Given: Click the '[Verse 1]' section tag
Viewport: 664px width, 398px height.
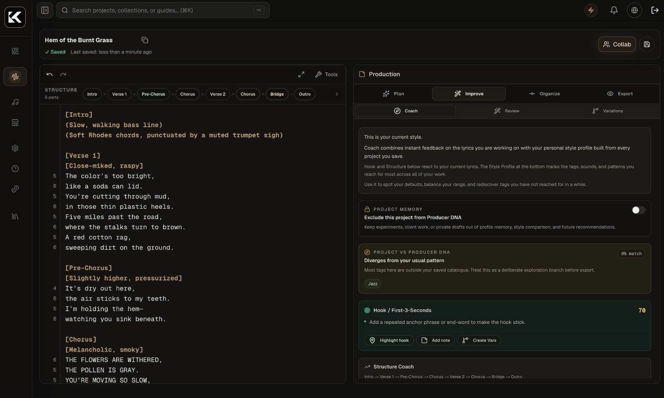Looking at the screenshot, I should click(x=83, y=155).
